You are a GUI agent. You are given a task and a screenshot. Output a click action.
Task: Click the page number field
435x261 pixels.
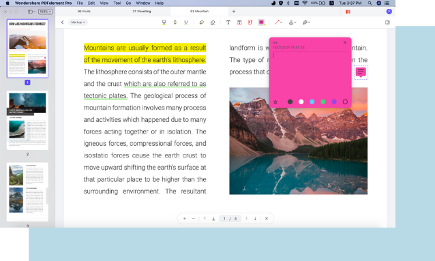[x=230, y=219]
